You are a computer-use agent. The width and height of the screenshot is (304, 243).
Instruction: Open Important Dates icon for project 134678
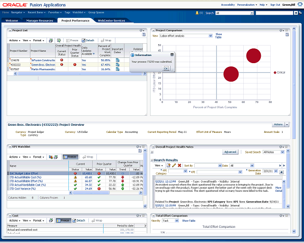coord(117,60)
